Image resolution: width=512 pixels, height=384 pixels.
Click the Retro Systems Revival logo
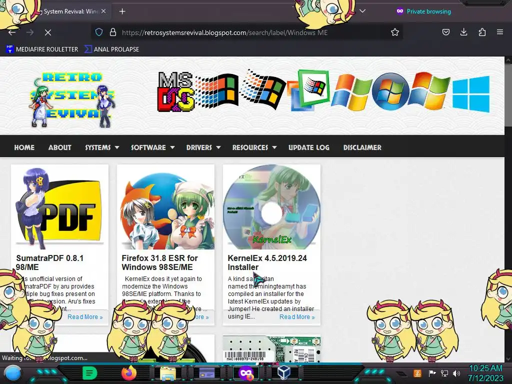72,99
